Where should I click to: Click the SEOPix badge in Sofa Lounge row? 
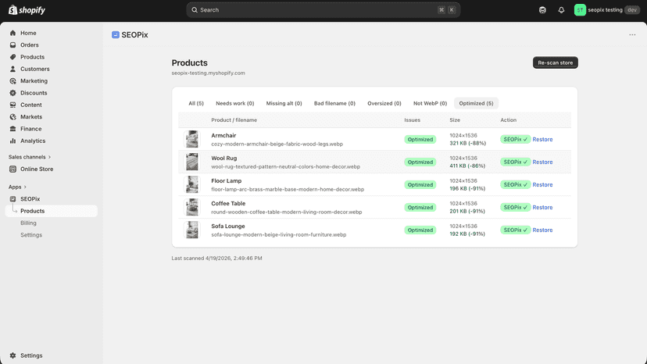[x=516, y=230]
